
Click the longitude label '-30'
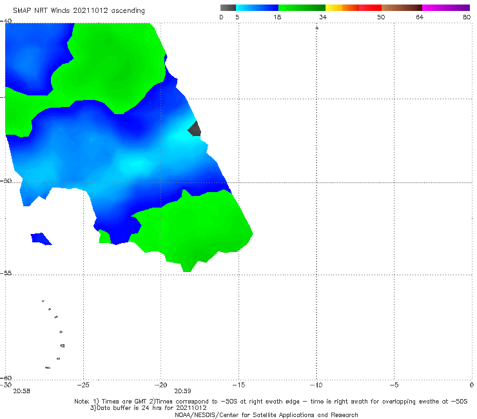click(6, 385)
